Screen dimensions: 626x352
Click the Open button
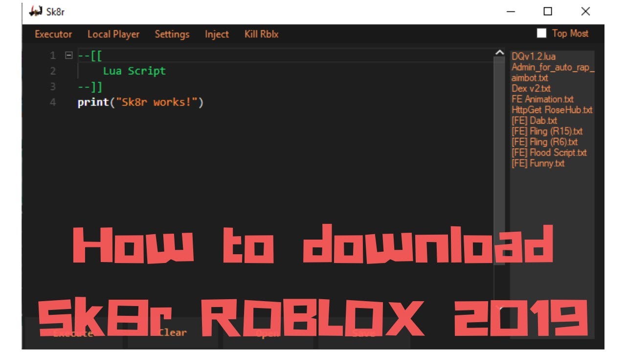tap(268, 333)
